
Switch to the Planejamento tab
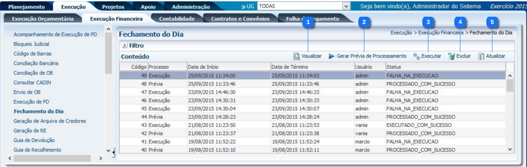click(x=26, y=7)
